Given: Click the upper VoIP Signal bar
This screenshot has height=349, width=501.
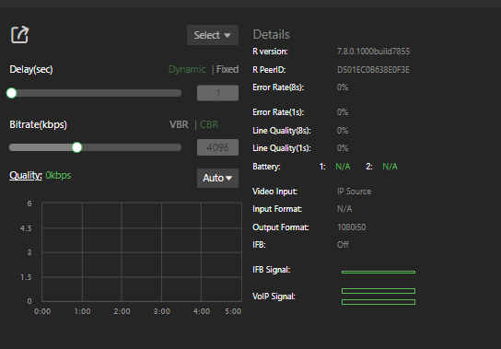Looking at the screenshot, I should click(379, 291).
